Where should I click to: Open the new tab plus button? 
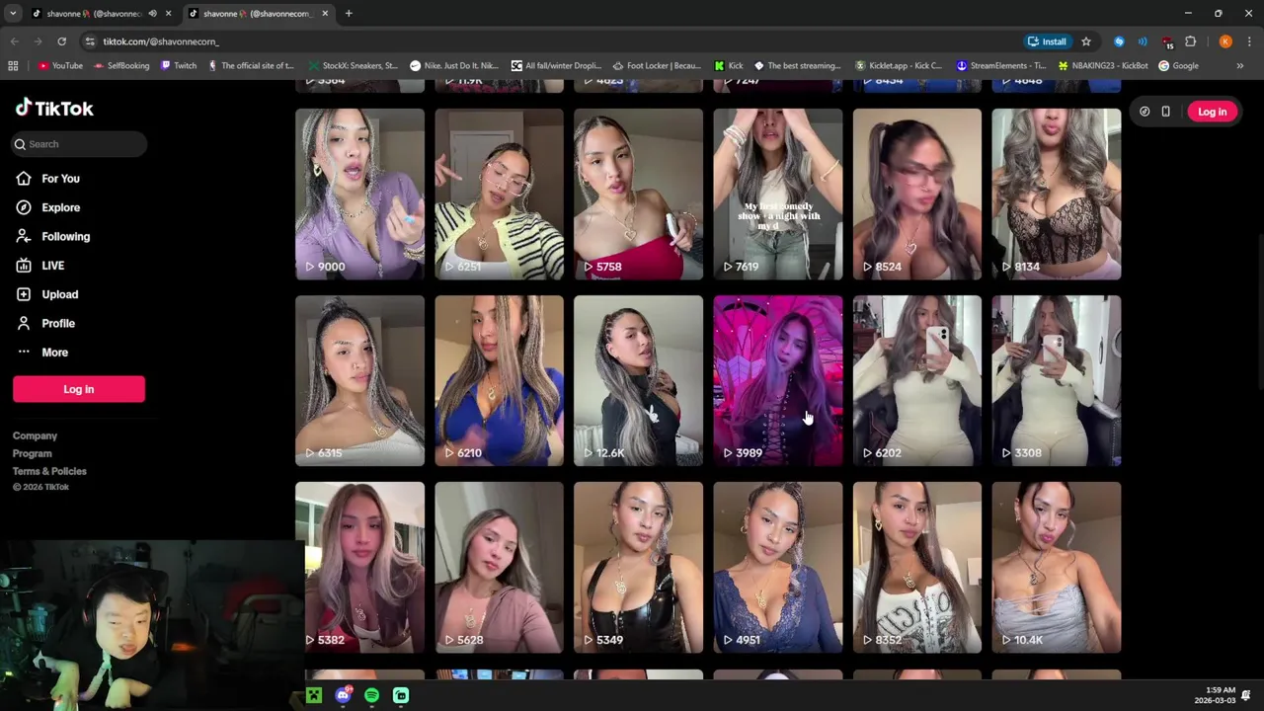point(349,14)
